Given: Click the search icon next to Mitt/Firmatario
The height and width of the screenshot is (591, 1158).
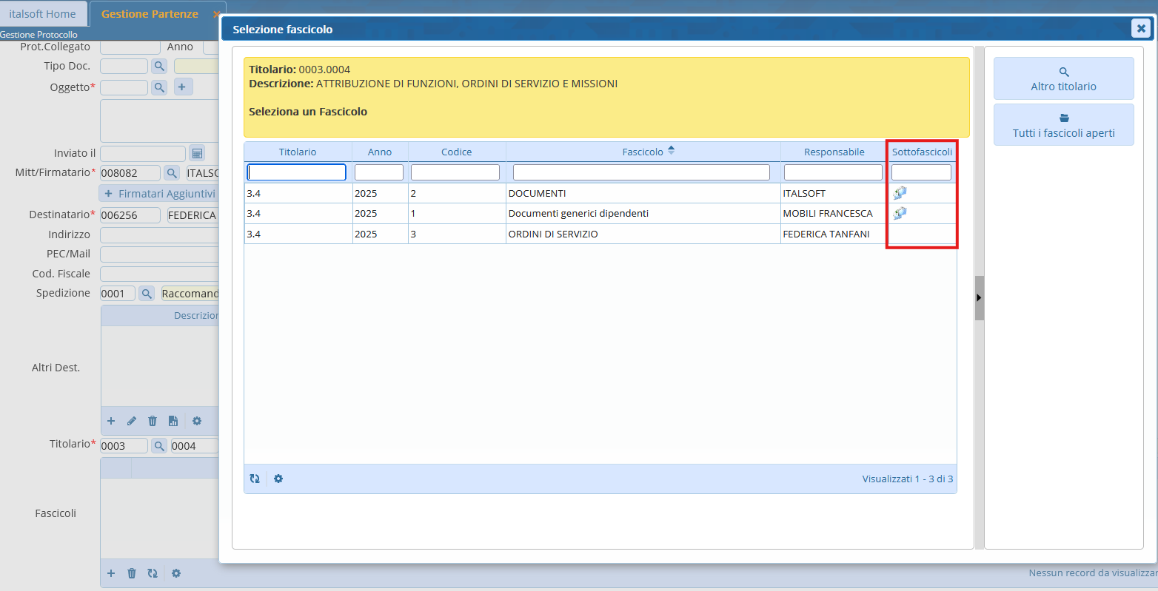Looking at the screenshot, I should (x=172, y=173).
